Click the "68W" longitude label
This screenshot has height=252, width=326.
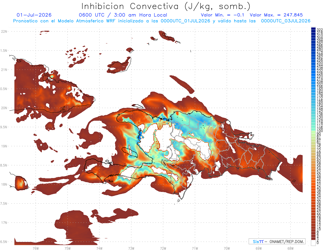(290, 248)
